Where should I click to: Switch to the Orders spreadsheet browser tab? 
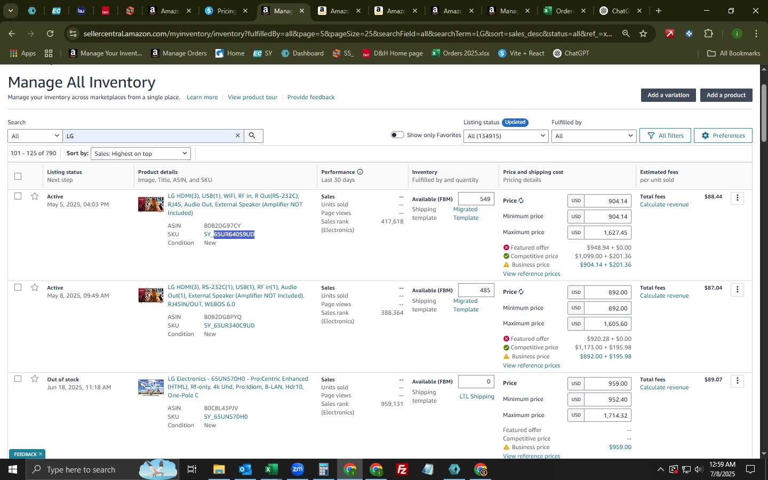click(564, 11)
